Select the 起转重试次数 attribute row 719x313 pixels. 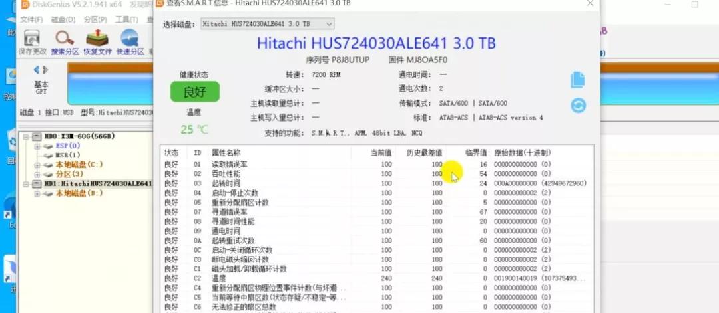[x=376, y=241]
